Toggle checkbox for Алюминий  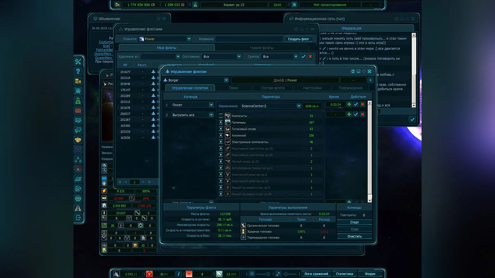[x=221, y=135]
